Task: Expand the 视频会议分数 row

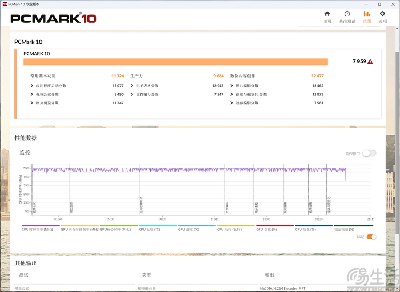Action: click(32, 94)
